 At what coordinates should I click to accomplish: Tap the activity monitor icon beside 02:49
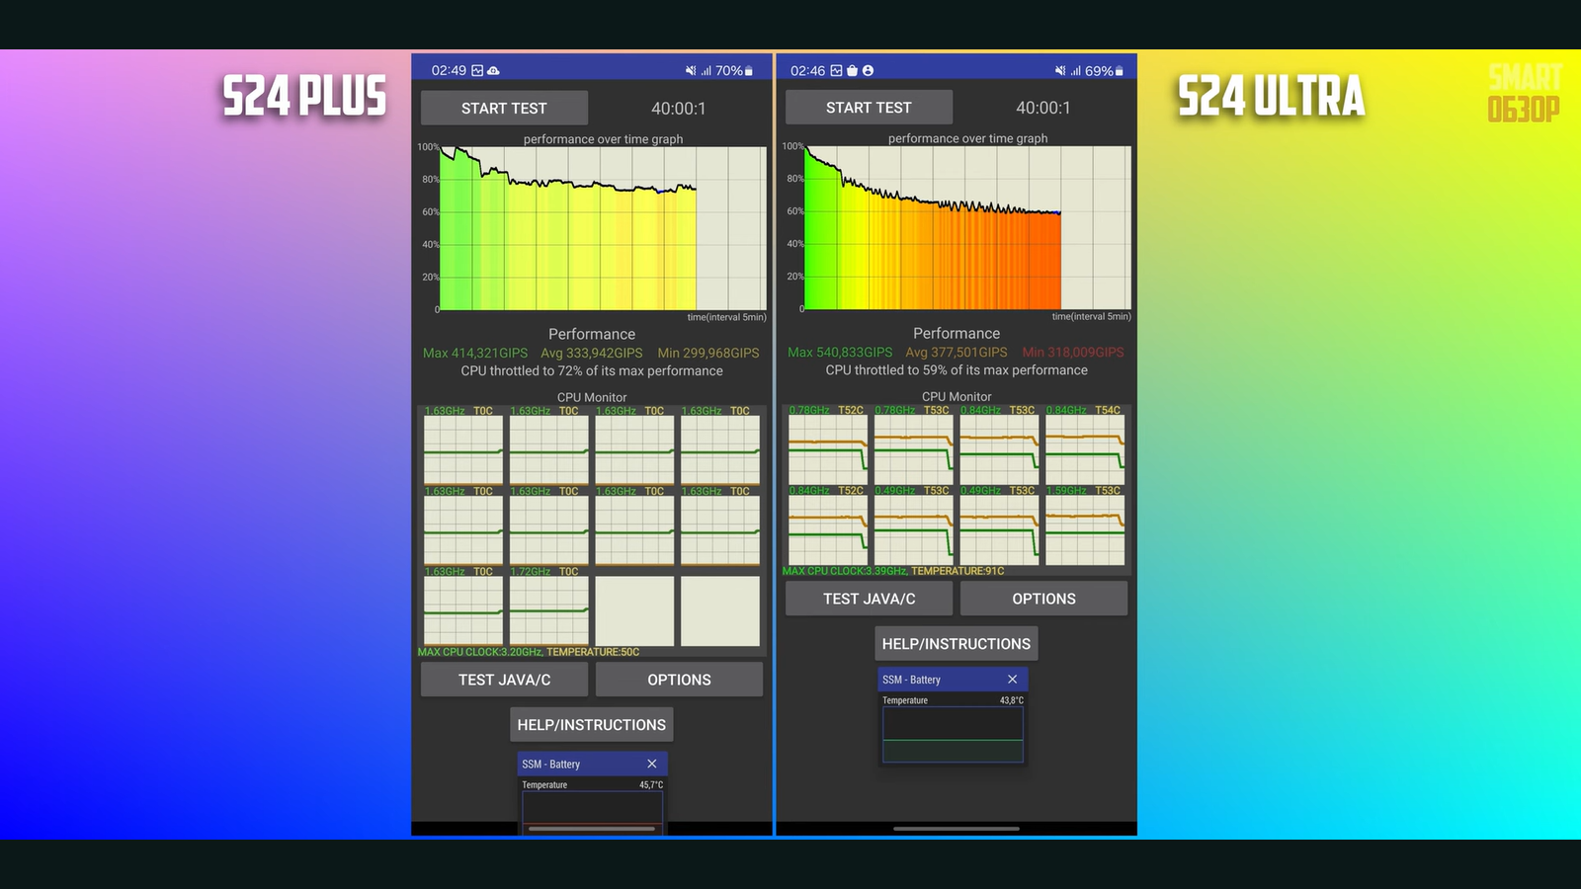pyautogui.click(x=477, y=71)
